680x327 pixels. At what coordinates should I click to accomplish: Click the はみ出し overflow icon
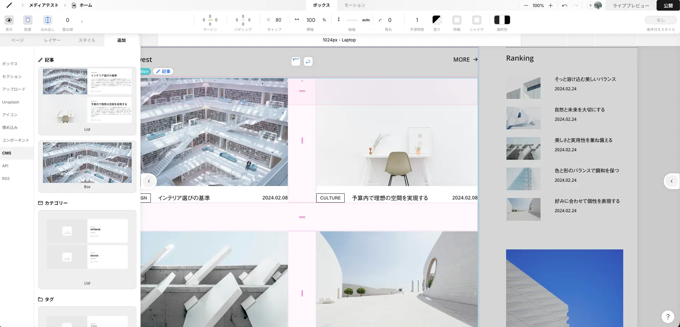48,20
